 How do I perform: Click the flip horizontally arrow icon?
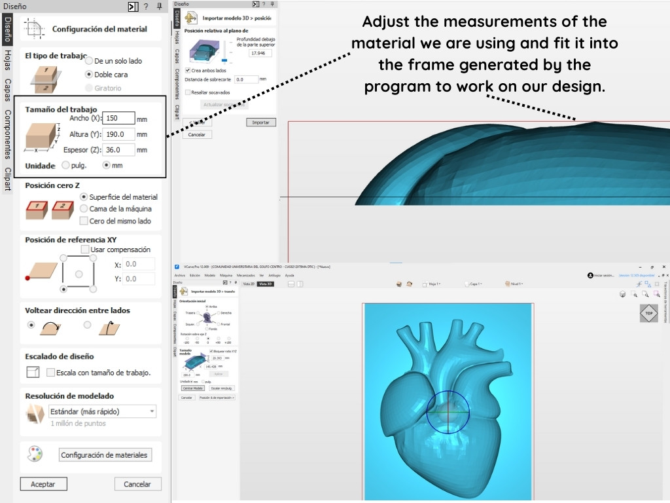[x=50, y=326]
